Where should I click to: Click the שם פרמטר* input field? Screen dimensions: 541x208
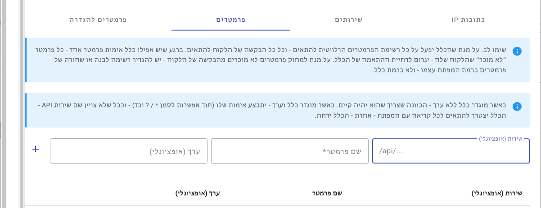pos(289,151)
